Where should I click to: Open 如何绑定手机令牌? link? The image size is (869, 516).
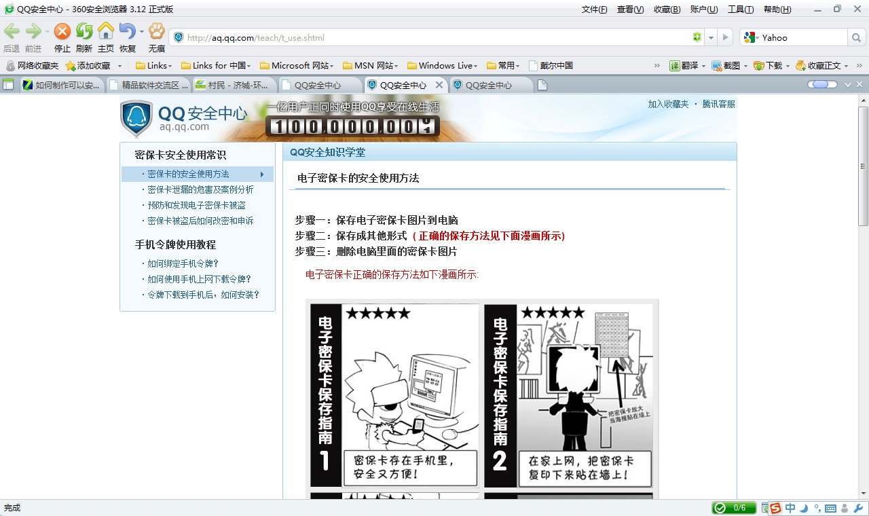[183, 263]
